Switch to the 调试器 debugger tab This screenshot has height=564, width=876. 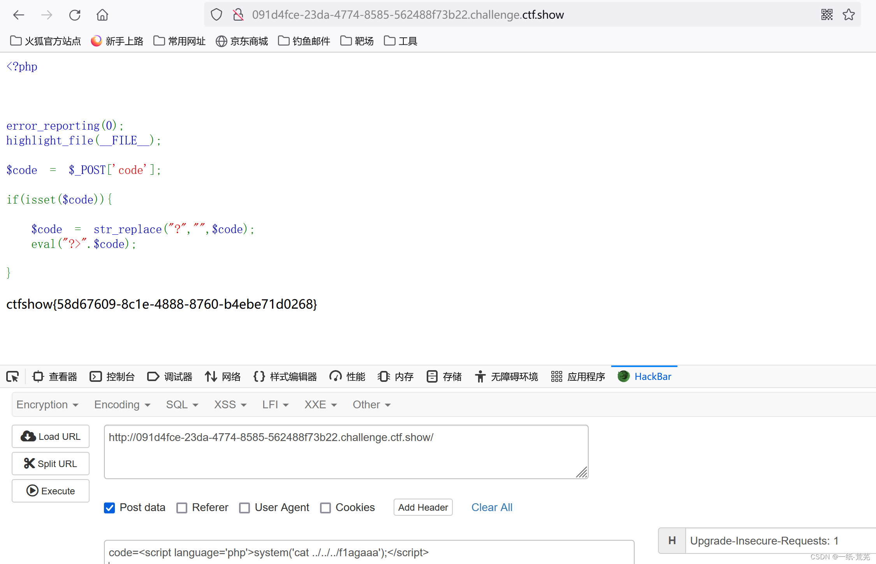[170, 377]
